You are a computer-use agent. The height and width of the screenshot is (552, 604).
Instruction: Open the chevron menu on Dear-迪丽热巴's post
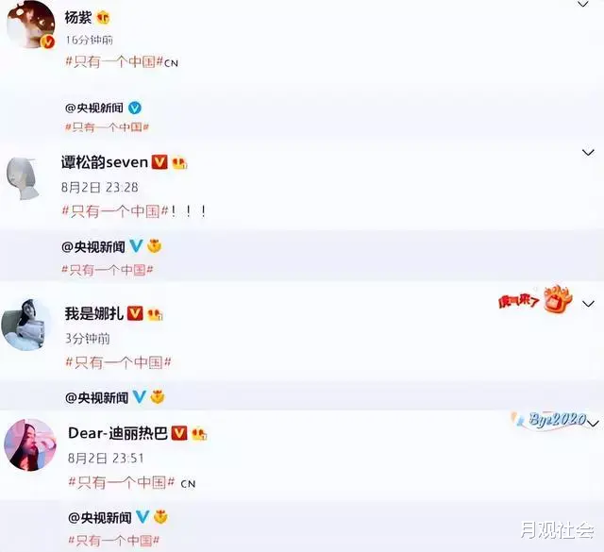click(593, 424)
